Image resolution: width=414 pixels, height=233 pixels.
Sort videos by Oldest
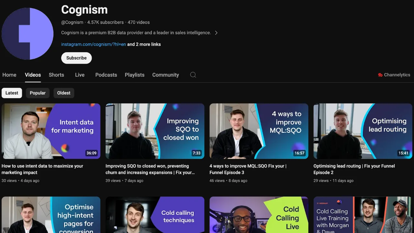point(64,93)
